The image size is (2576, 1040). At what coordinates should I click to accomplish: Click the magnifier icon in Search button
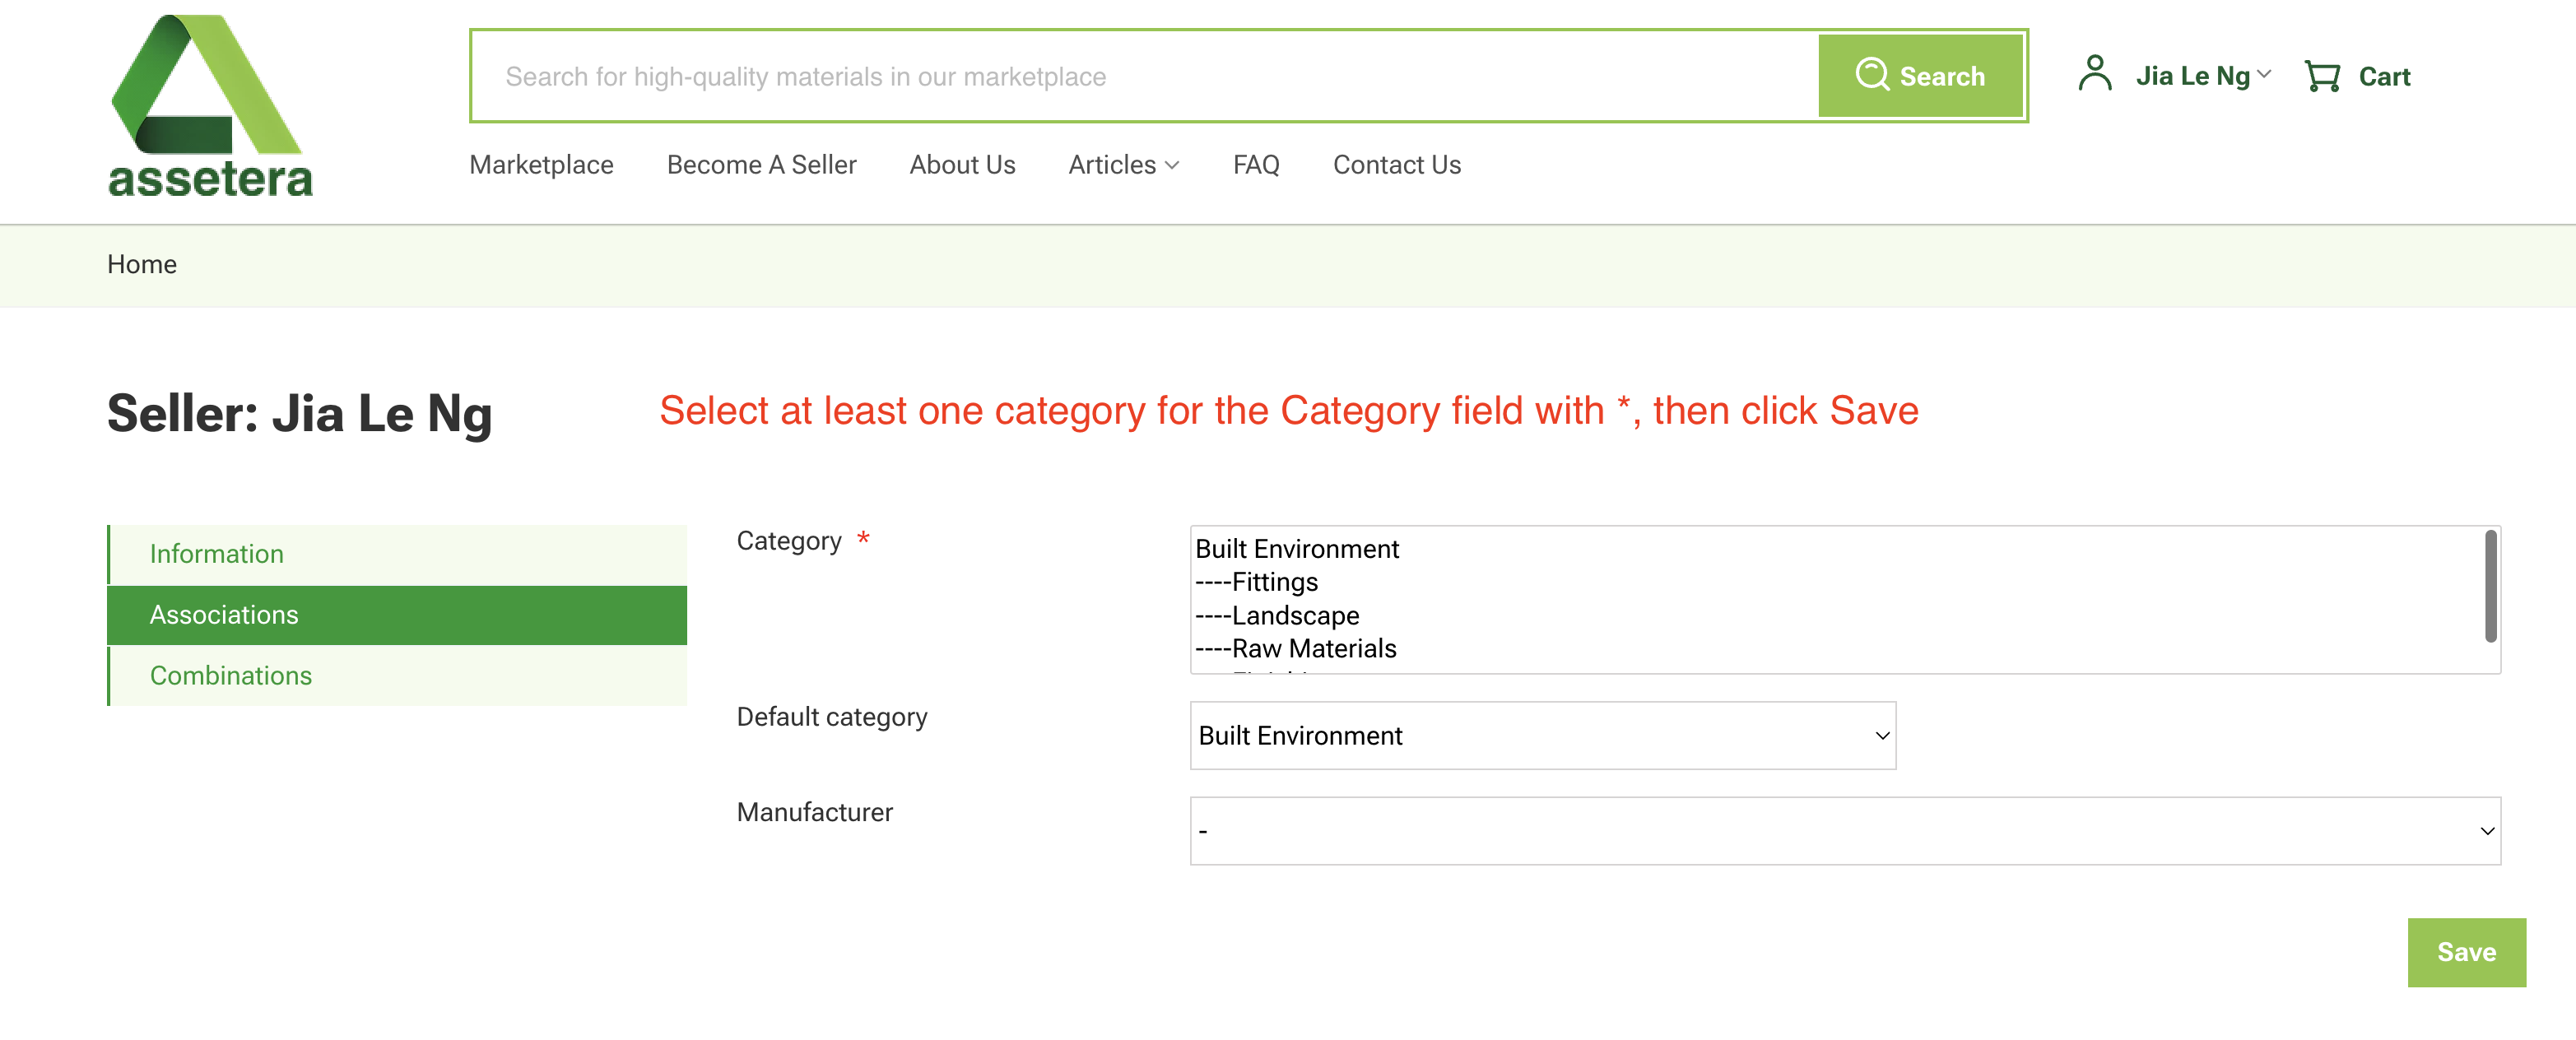(x=1871, y=75)
